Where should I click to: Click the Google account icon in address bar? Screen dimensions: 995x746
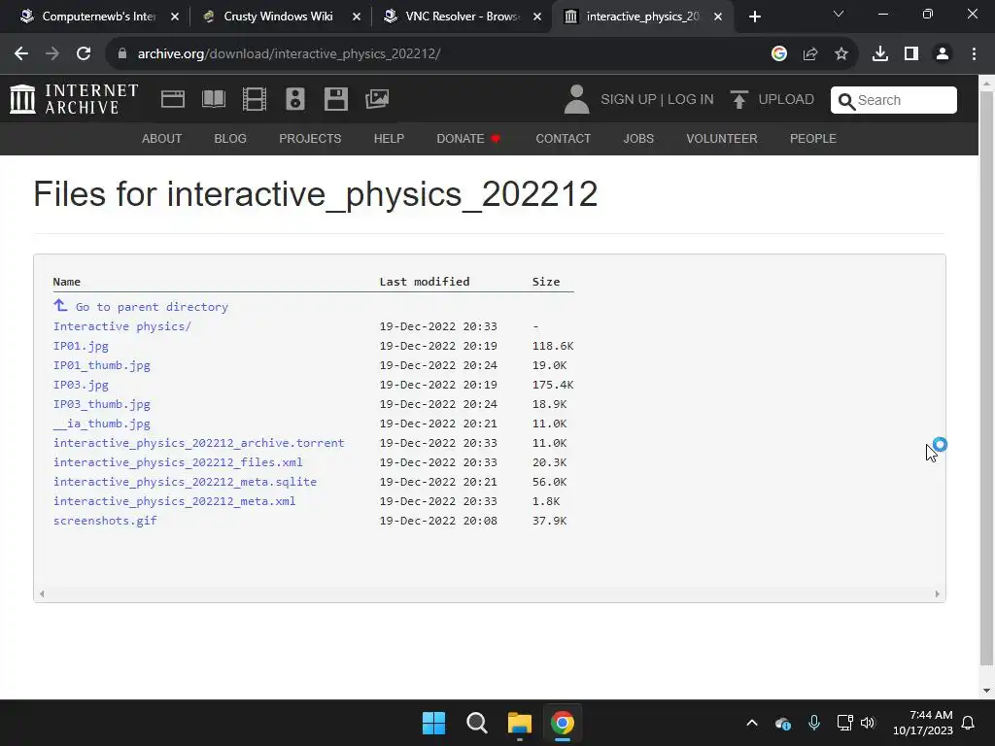(779, 54)
